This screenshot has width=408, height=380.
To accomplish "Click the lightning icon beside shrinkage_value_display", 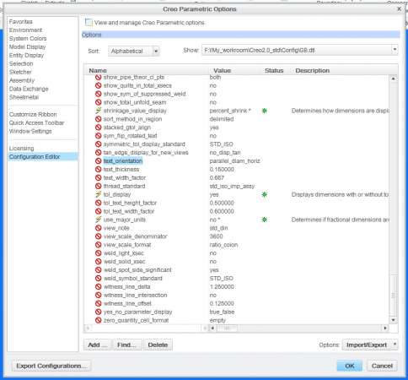I will (98, 111).
